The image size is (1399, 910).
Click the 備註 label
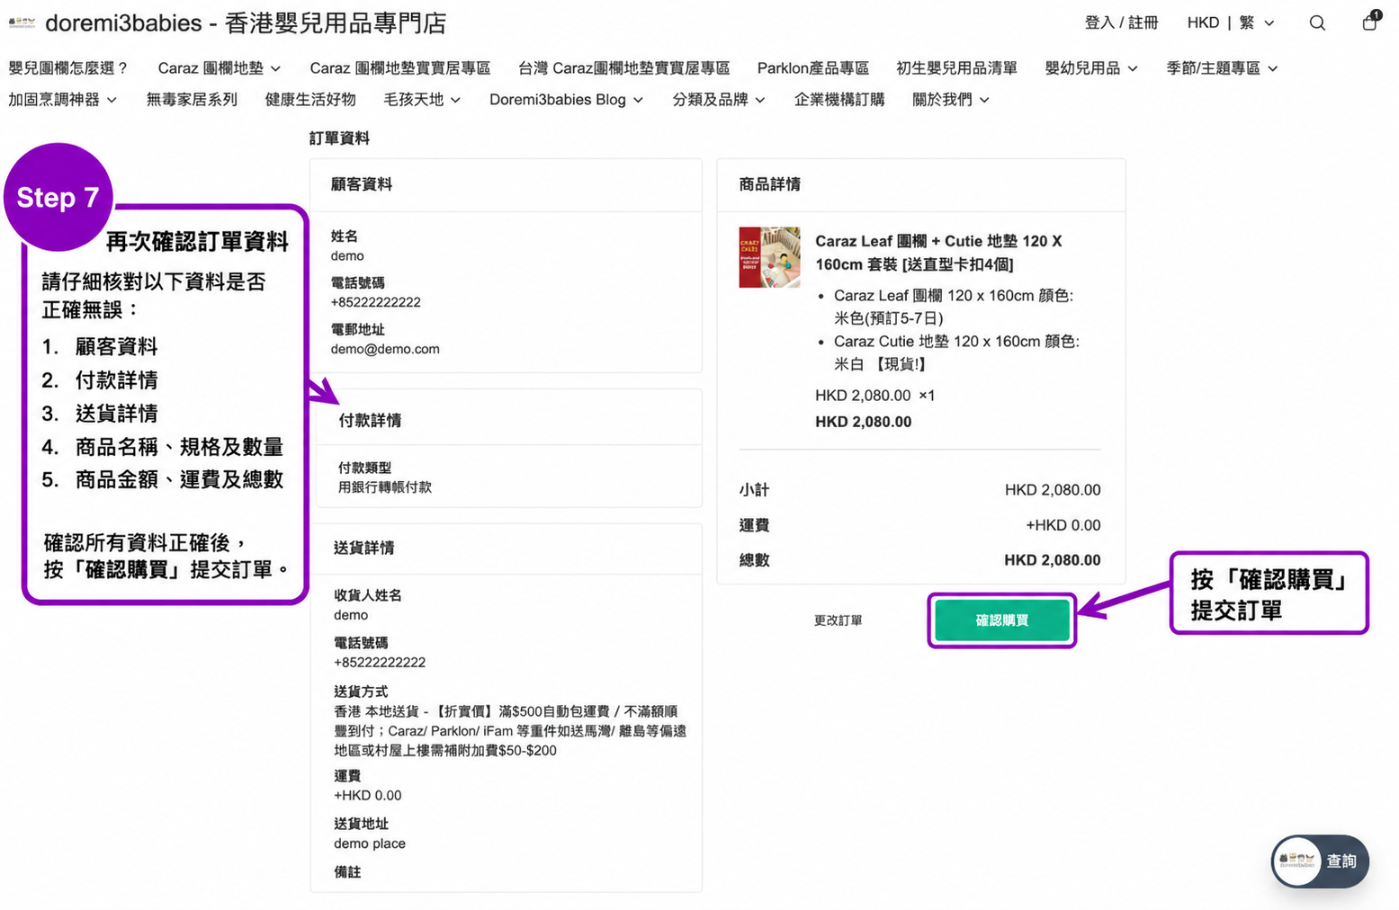(347, 872)
